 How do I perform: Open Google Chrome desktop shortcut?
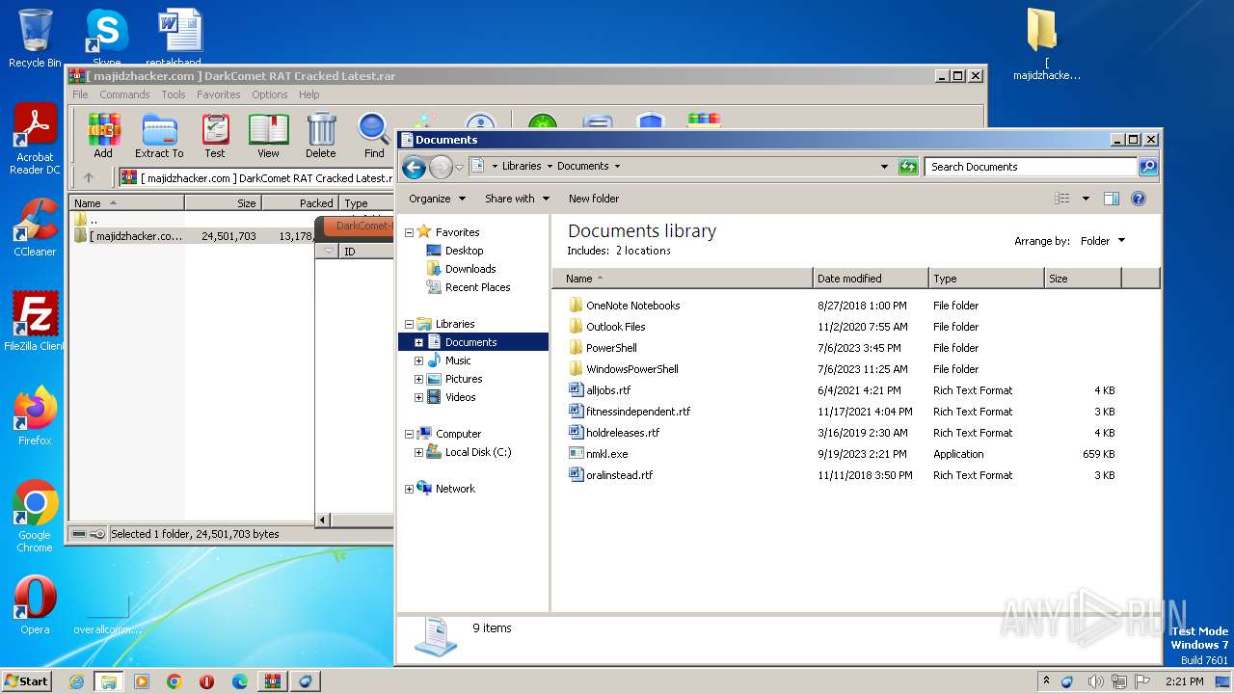coord(35,516)
